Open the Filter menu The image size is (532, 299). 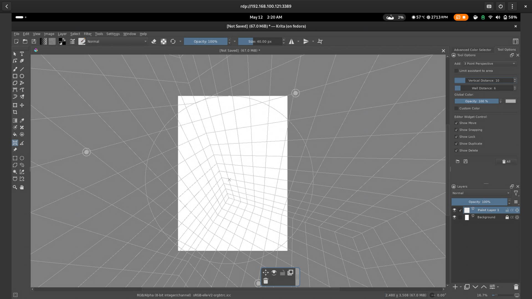[x=88, y=34]
